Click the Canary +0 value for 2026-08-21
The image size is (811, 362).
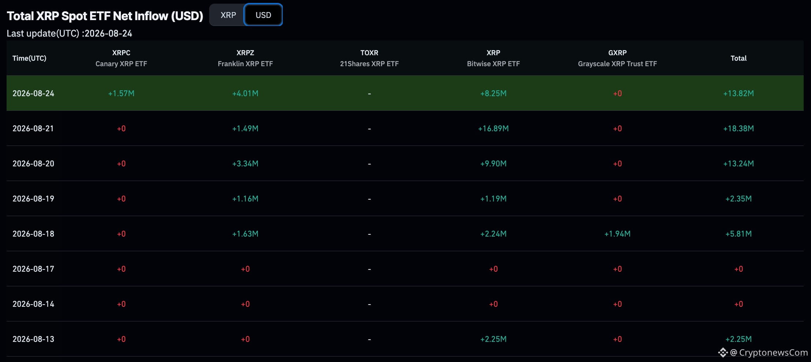(x=121, y=128)
